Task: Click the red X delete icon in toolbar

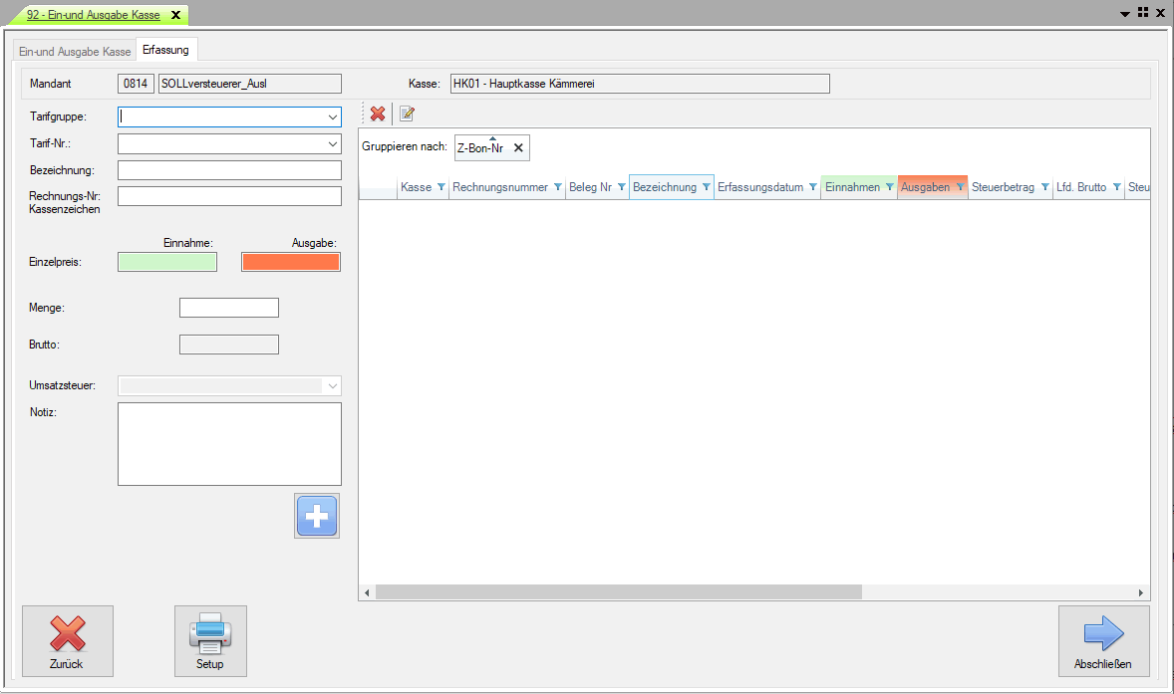Action: point(378,114)
